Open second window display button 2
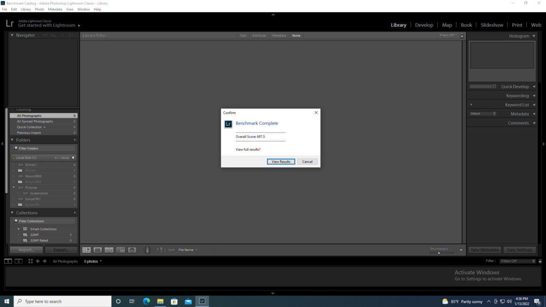The image size is (546, 307). click(19, 261)
